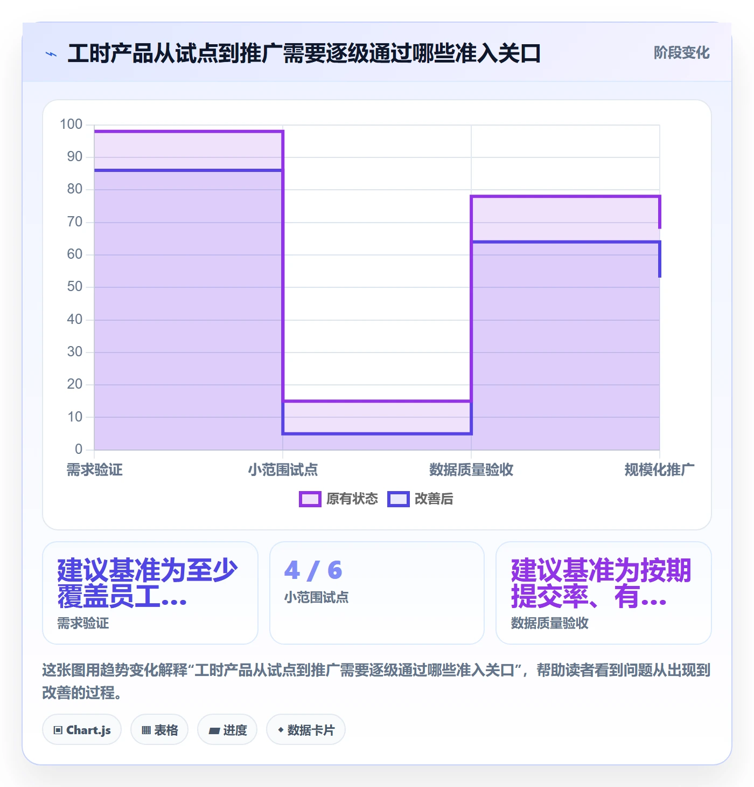754x787 pixels.
Task: Click the 阶段变化 label in header
Action: (x=682, y=53)
